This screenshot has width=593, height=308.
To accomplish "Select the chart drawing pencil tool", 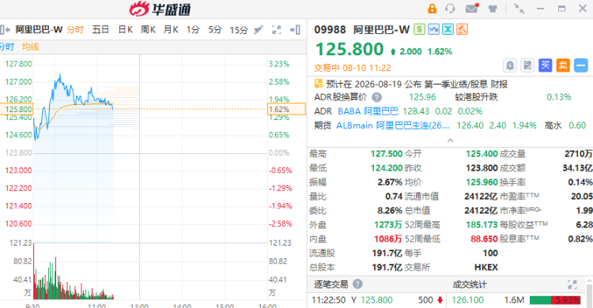I will [259, 29].
